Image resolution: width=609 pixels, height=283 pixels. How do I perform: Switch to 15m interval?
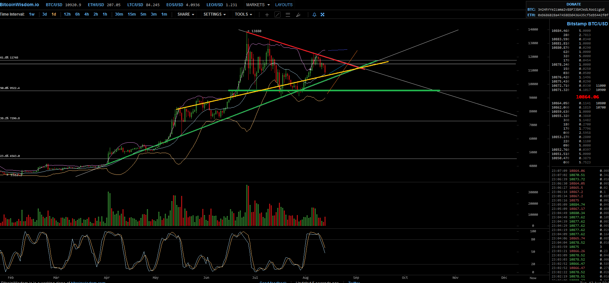coord(132,14)
